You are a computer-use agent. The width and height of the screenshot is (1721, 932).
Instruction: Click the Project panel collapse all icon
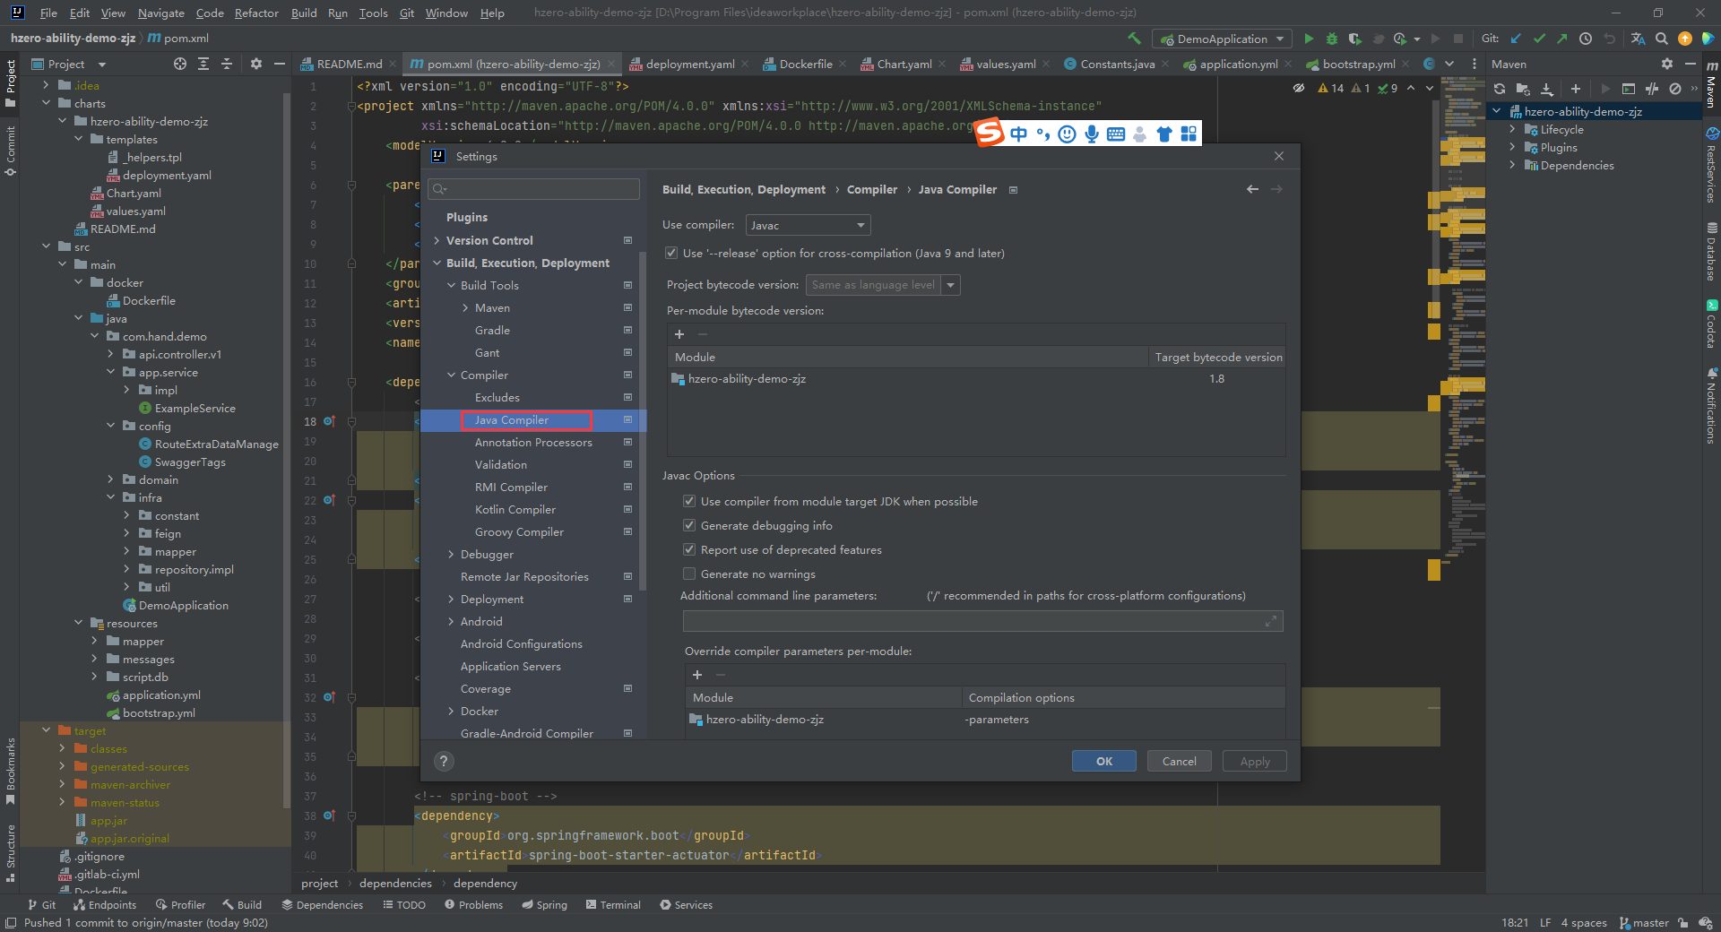pos(227,64)
